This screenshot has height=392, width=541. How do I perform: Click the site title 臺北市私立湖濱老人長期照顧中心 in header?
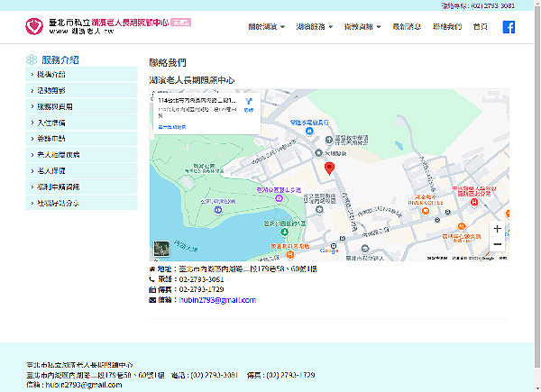109,23
